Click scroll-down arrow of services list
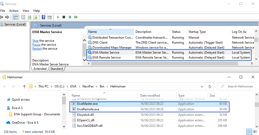 pos(256,59)
